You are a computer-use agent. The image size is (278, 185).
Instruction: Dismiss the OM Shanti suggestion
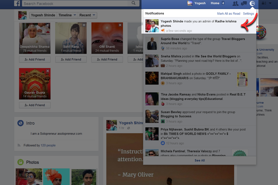(x=120, y=25)
